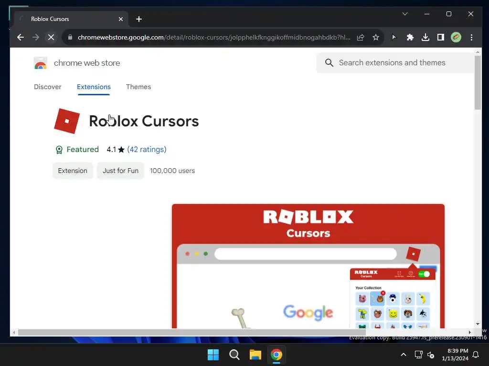This screenshot has width=489, height=366.
Task: Click the address bar URL
Action: (214, 37)
